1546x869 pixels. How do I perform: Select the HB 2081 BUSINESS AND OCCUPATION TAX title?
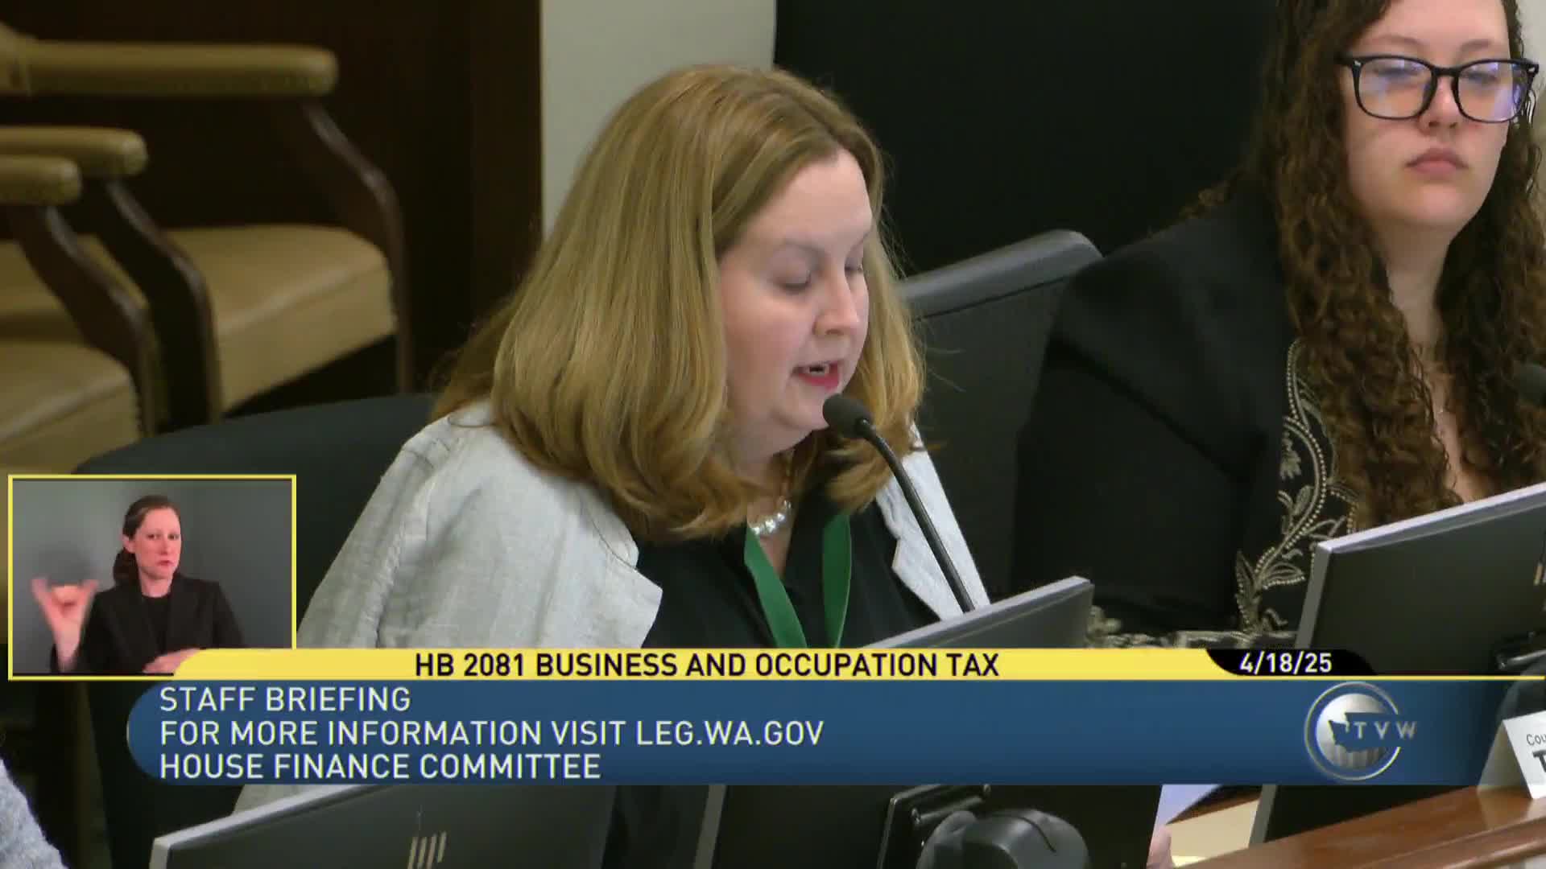709,665
